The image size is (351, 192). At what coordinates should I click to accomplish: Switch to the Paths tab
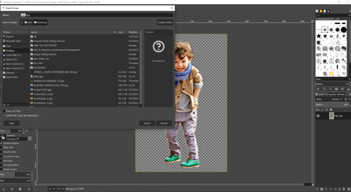341,94
